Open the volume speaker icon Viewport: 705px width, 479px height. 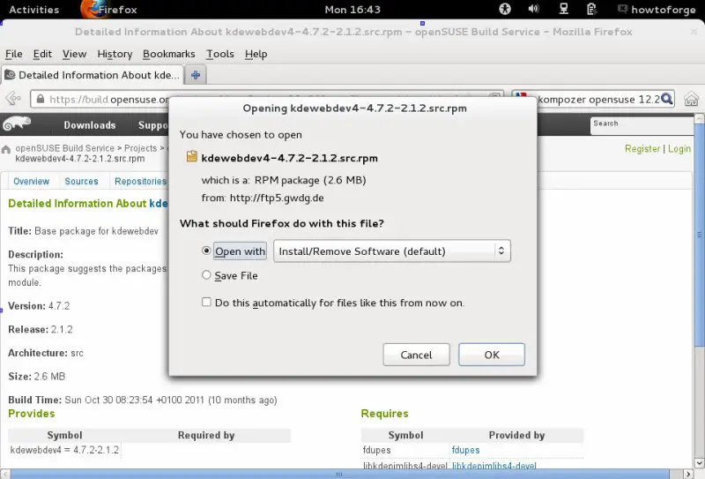(534, 9)
